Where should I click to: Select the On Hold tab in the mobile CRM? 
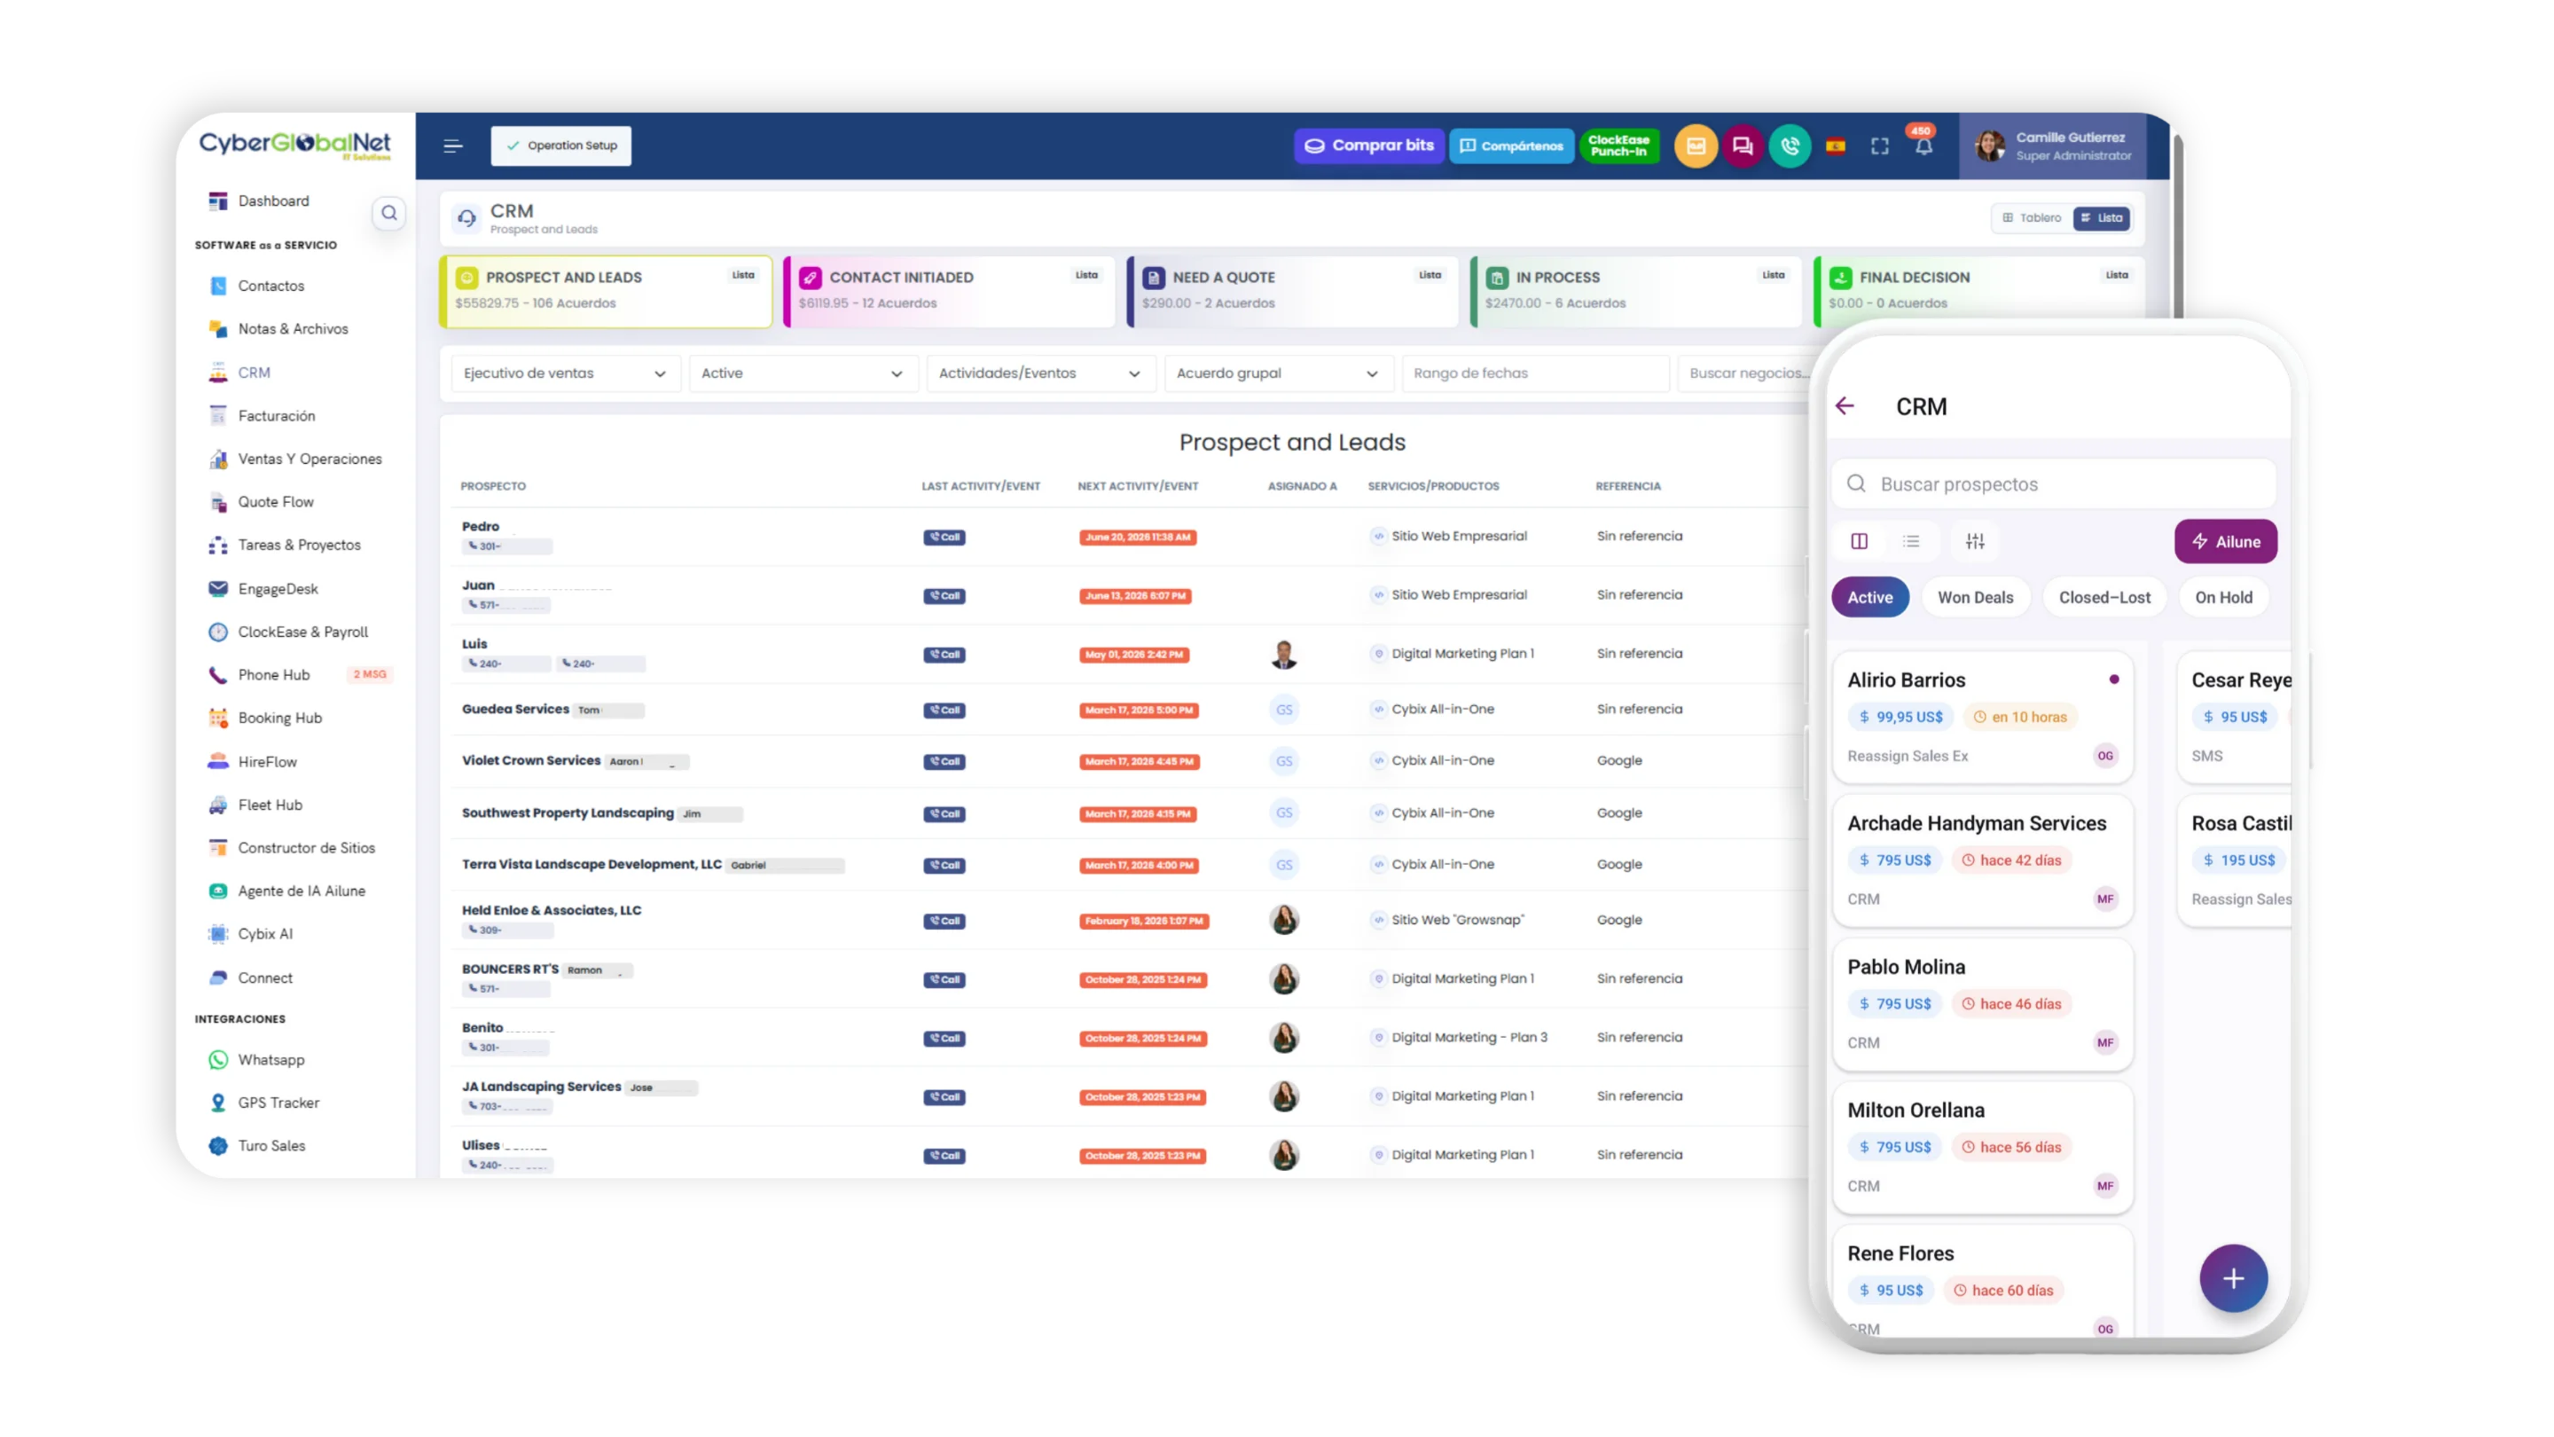[2223, 597]
